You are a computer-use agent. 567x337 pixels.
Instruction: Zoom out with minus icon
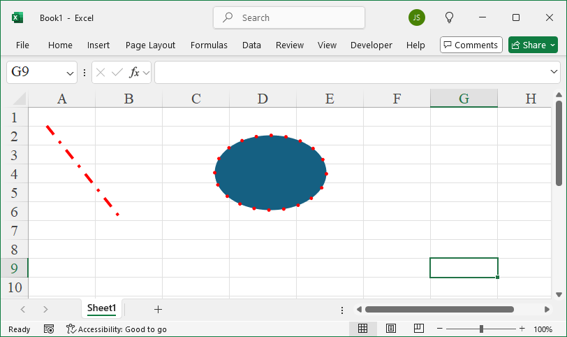click(440, 329)
